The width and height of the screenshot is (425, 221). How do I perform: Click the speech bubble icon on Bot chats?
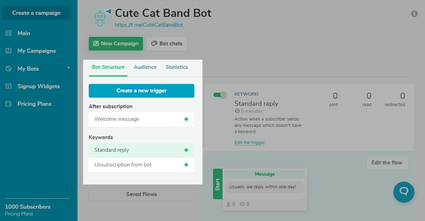pos(154,44)
